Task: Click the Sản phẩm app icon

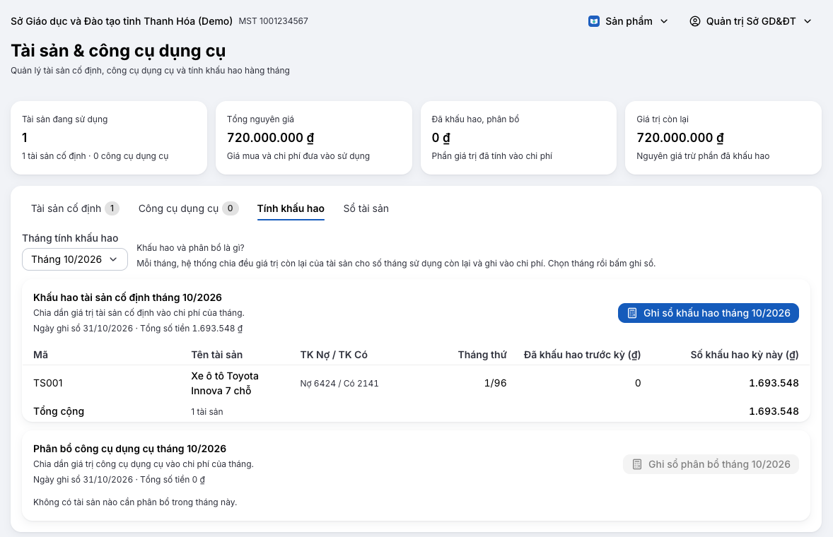Action: 594,21
